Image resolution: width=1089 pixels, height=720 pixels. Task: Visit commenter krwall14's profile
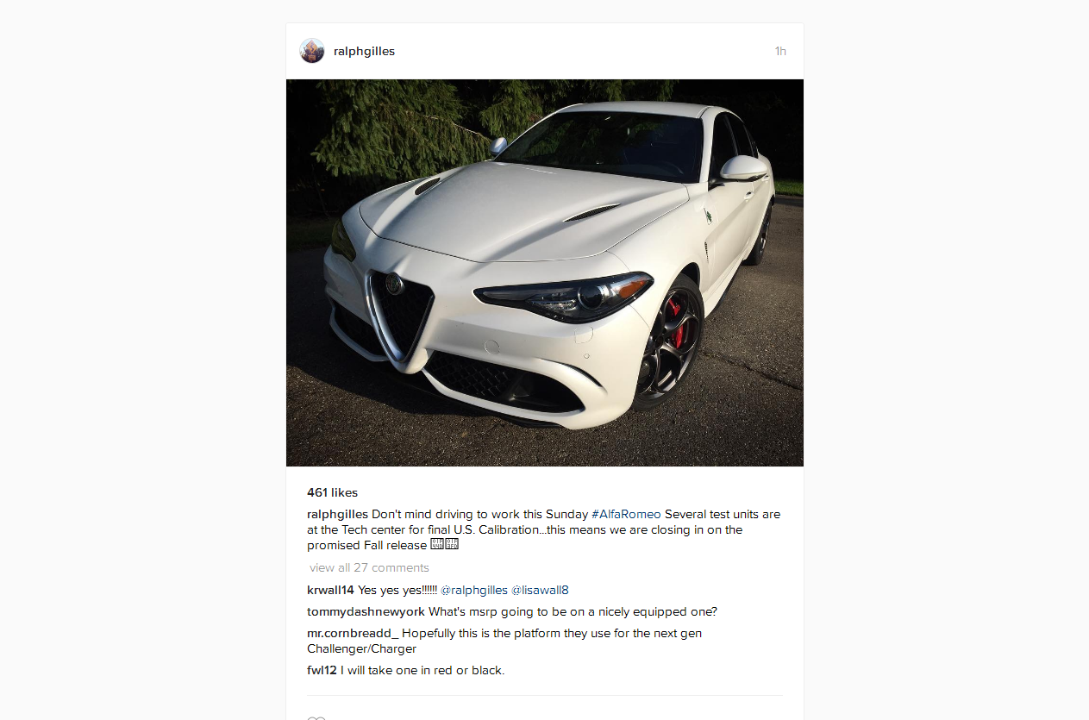tap(330, 590)
